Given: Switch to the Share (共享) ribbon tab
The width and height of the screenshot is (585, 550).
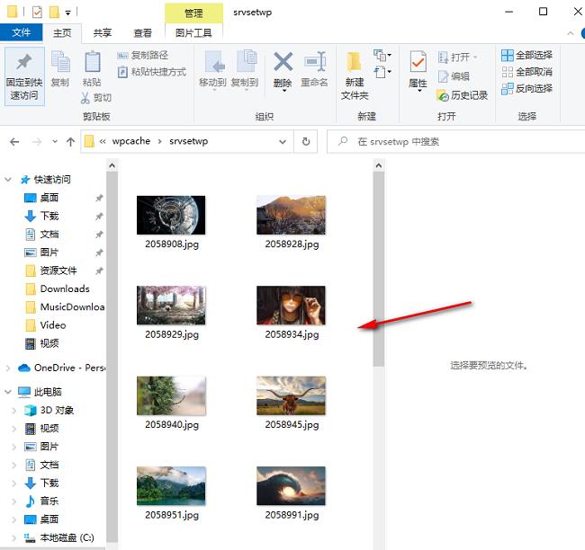Looking at the screenshot, I should tap(103, 33).
